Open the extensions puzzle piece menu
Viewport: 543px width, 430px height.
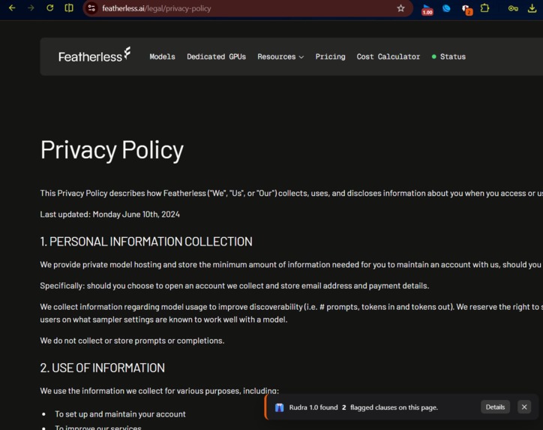484,8
